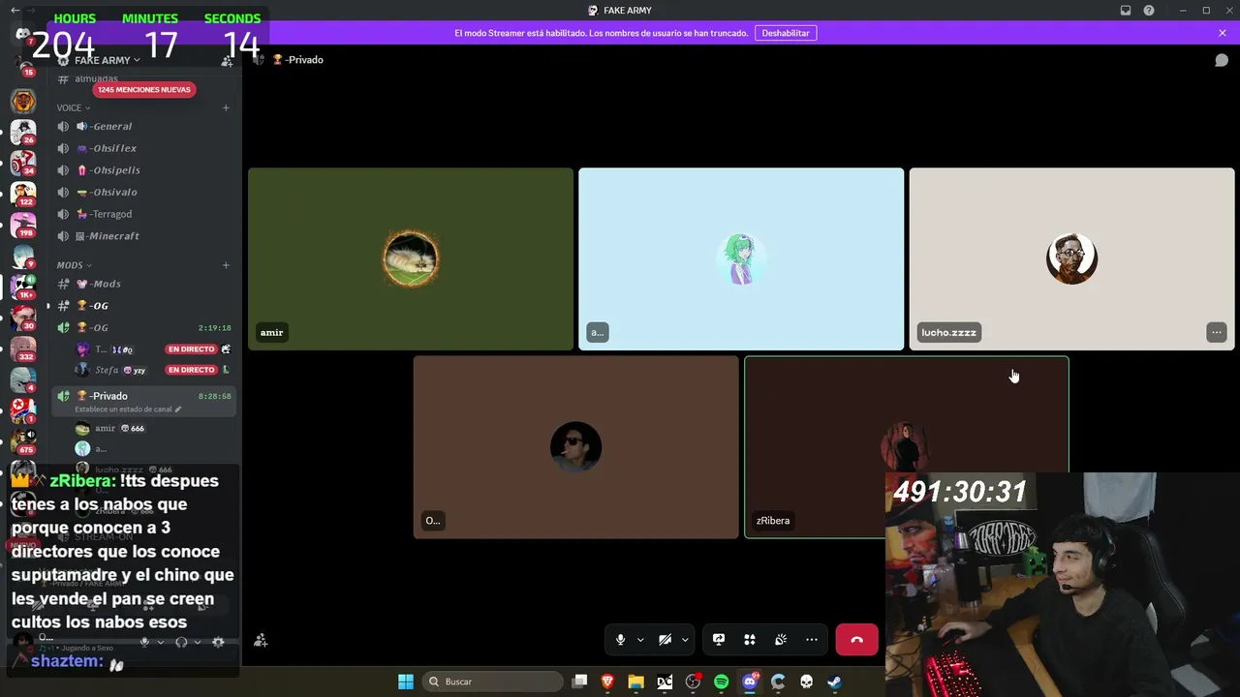Viewport: 1240px width, 697px height.
Task: Open skull app on taskbar
Action: coord(806,682)
